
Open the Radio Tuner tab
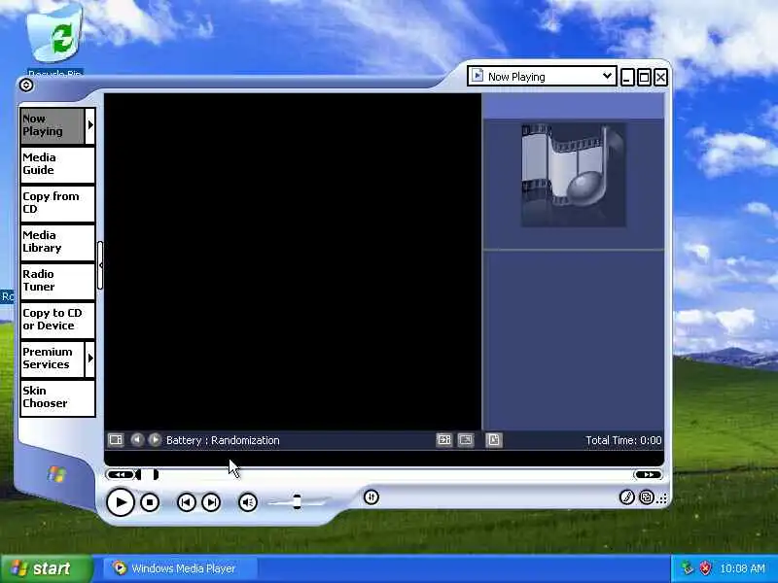pyautogui.click(x=57, y=281)
